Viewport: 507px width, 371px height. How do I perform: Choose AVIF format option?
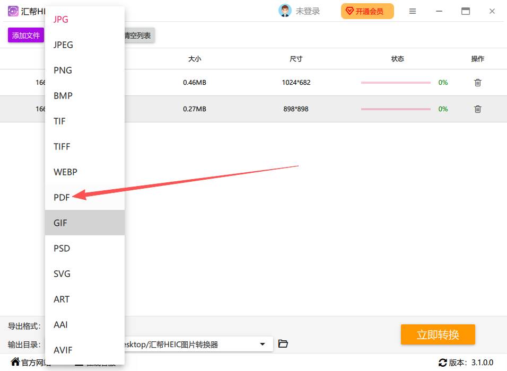(x=85, y=350)
